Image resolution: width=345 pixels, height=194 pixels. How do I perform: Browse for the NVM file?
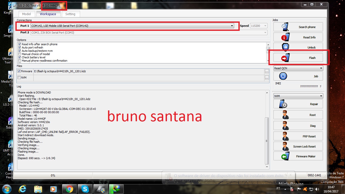click(x=267, y=78)
